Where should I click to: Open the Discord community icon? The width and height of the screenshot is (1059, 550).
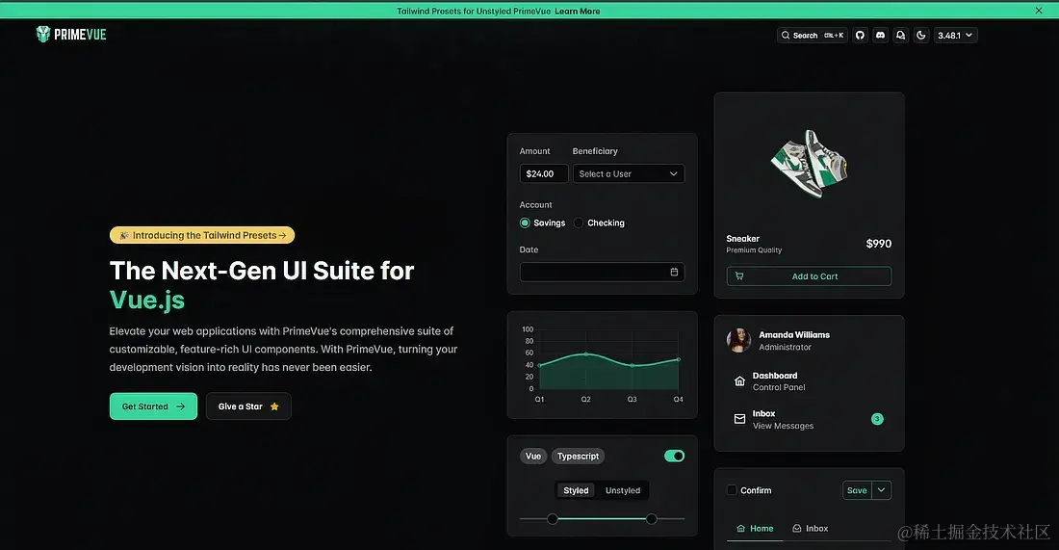tap(880, 35)
